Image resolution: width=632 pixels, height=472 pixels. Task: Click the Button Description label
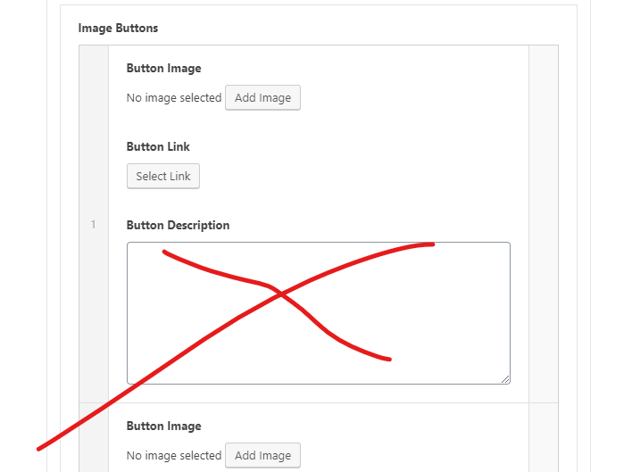pos(178,225)
